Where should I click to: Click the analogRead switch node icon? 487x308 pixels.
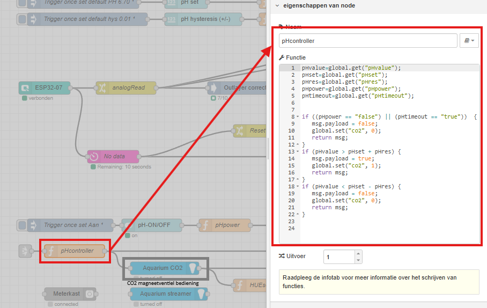click(x=102, y=87)
